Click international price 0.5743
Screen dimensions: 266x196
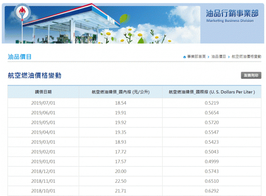pos(212,171)
